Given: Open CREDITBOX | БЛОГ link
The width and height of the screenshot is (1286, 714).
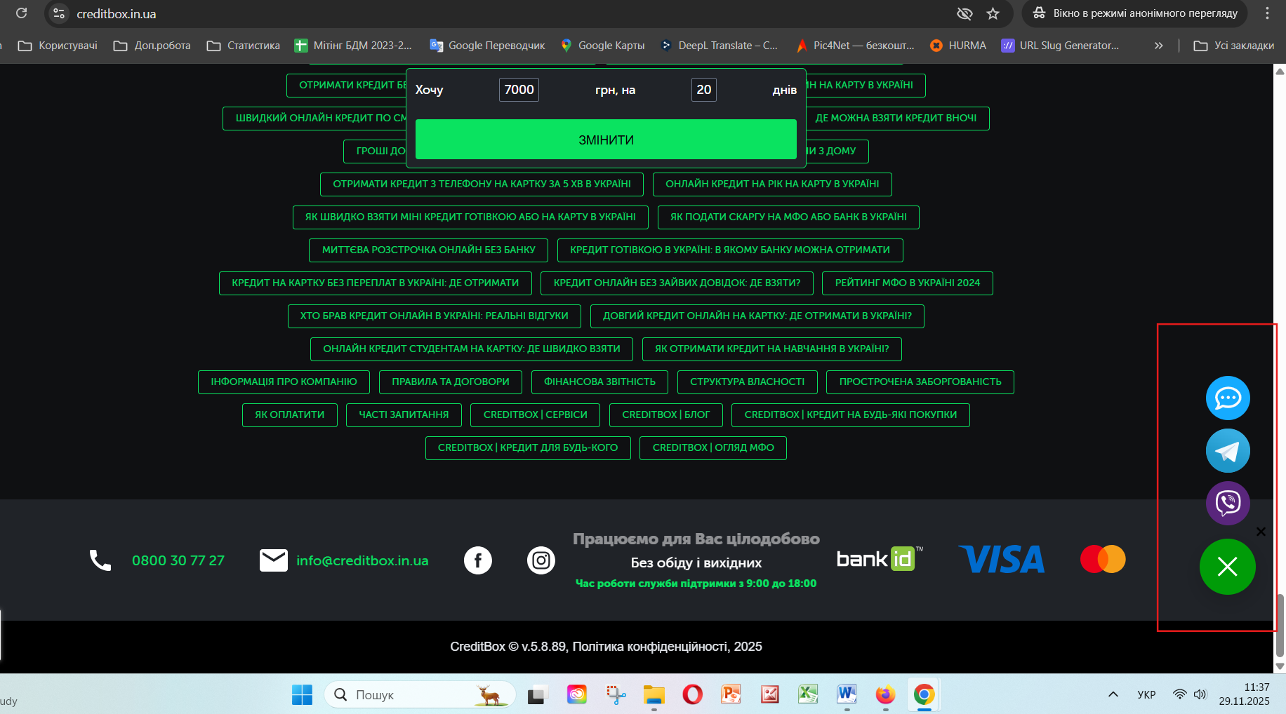Looking at the screenshot, I should coord(665,415).
